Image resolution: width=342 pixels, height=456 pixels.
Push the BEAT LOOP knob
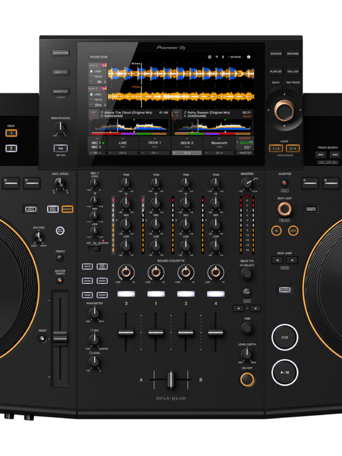click(284, 209)
